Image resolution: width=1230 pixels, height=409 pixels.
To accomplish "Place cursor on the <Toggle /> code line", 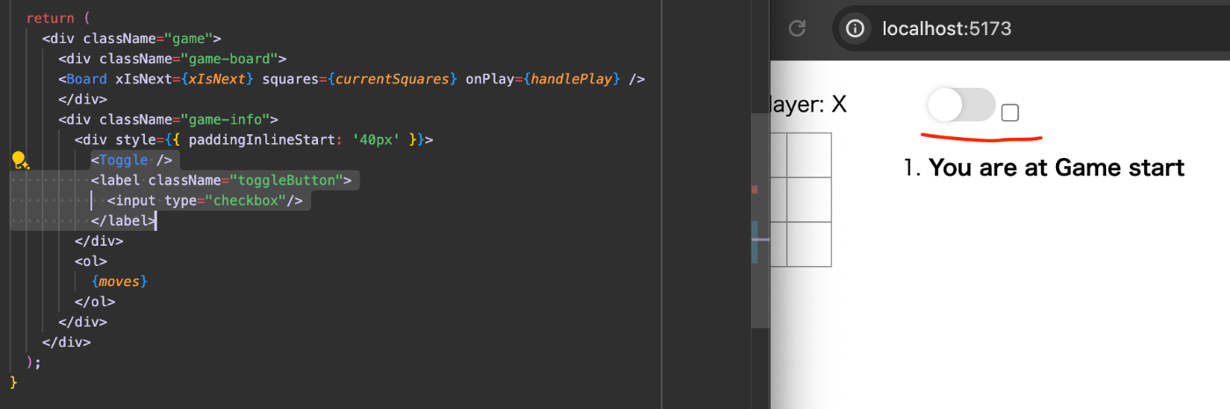I will coord(131,160).
